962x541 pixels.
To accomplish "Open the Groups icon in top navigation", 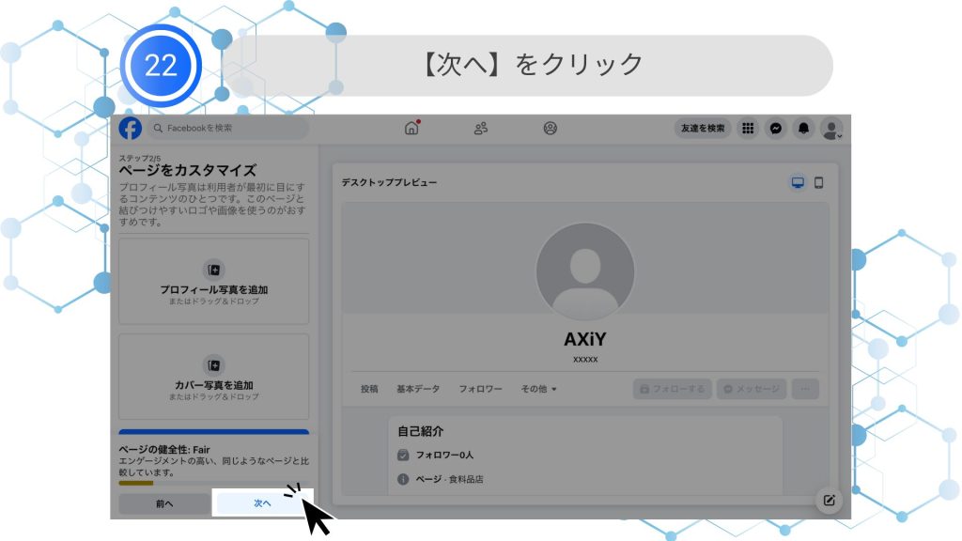I will 551,129.
